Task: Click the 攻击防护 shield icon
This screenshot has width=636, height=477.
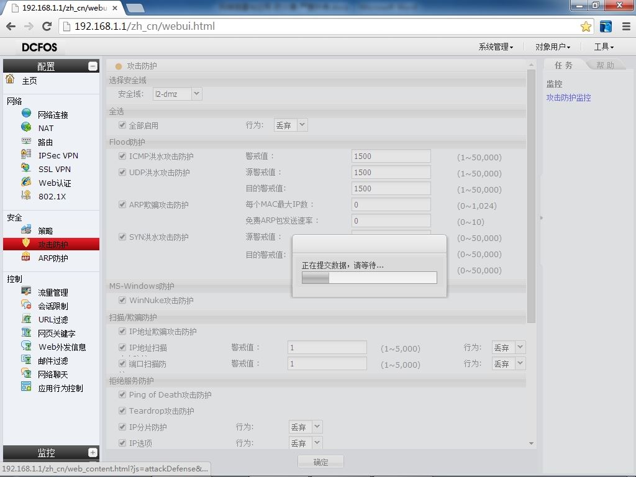Action: [26, 243]
